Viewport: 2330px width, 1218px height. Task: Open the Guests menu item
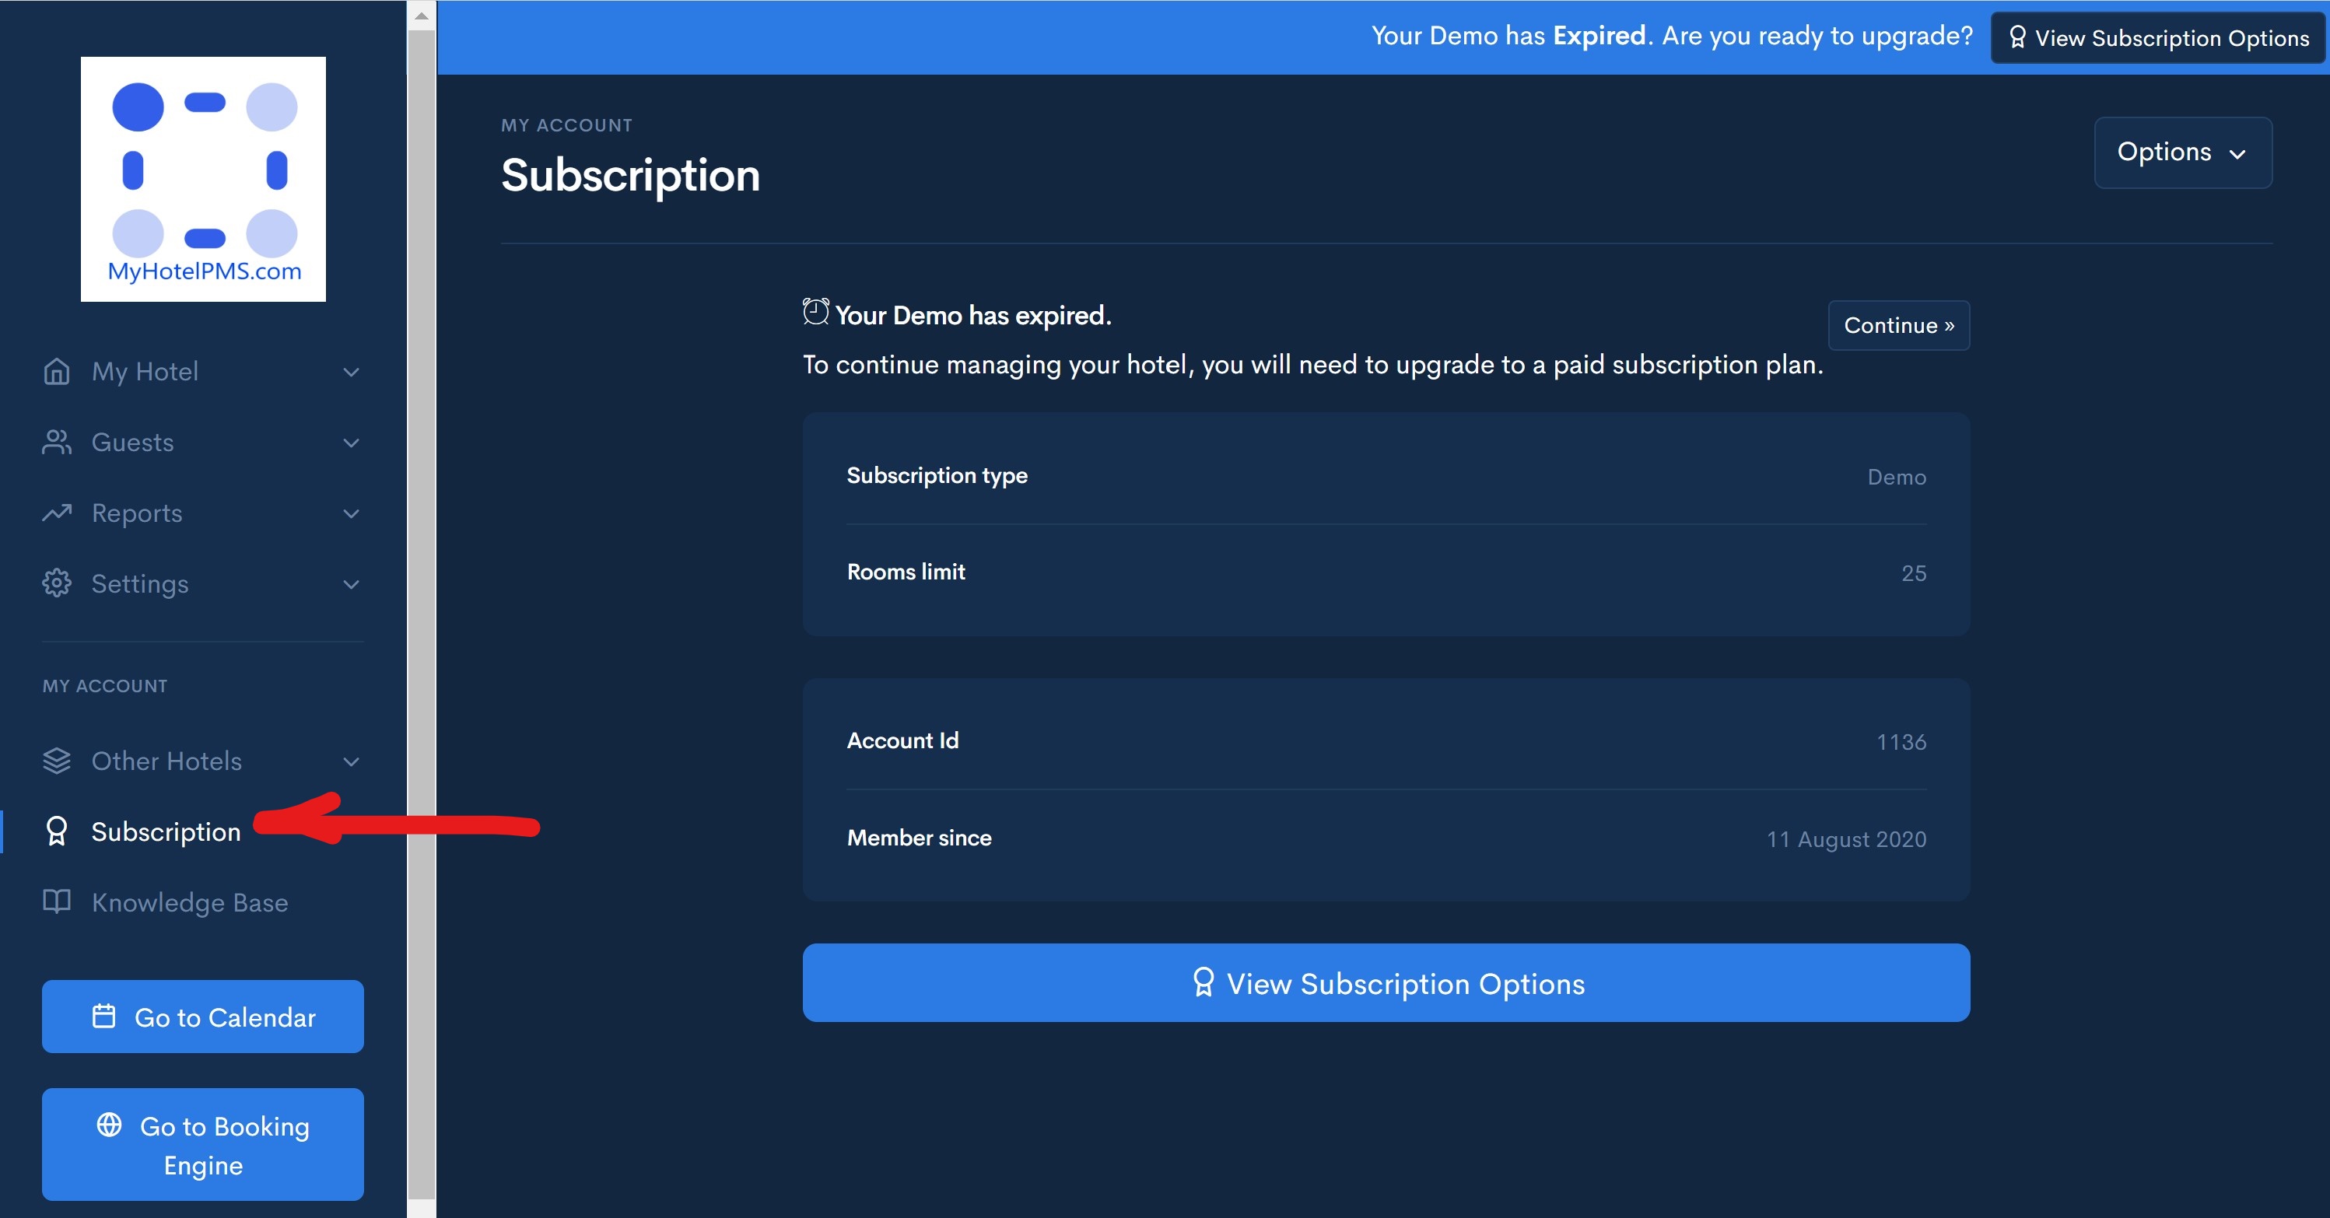[x=202, y=443]
